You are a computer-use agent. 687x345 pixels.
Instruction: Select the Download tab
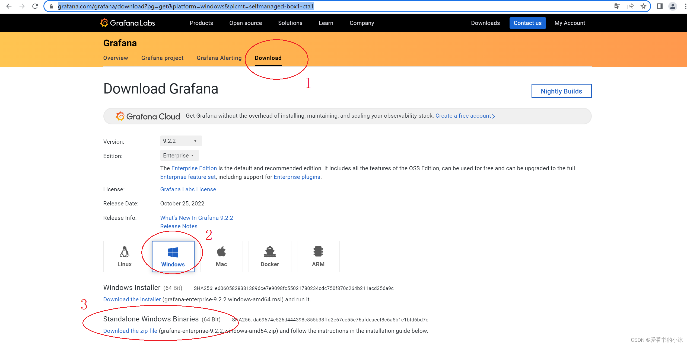pyautogui.click(x=268, y=58)
